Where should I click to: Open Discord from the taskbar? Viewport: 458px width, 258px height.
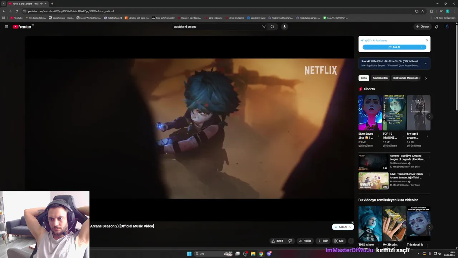click(269, 254)
